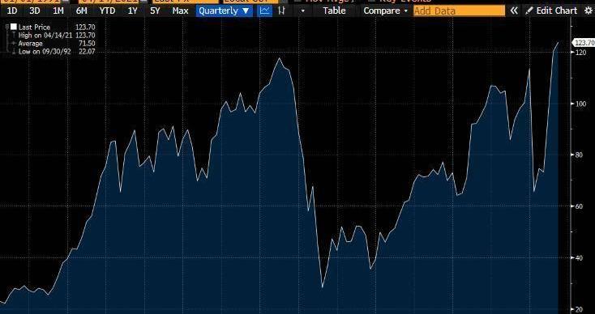Screen dimensions: 595x314
Task: Click the pencil Edit Chart icon
Action: click(529, 11)
